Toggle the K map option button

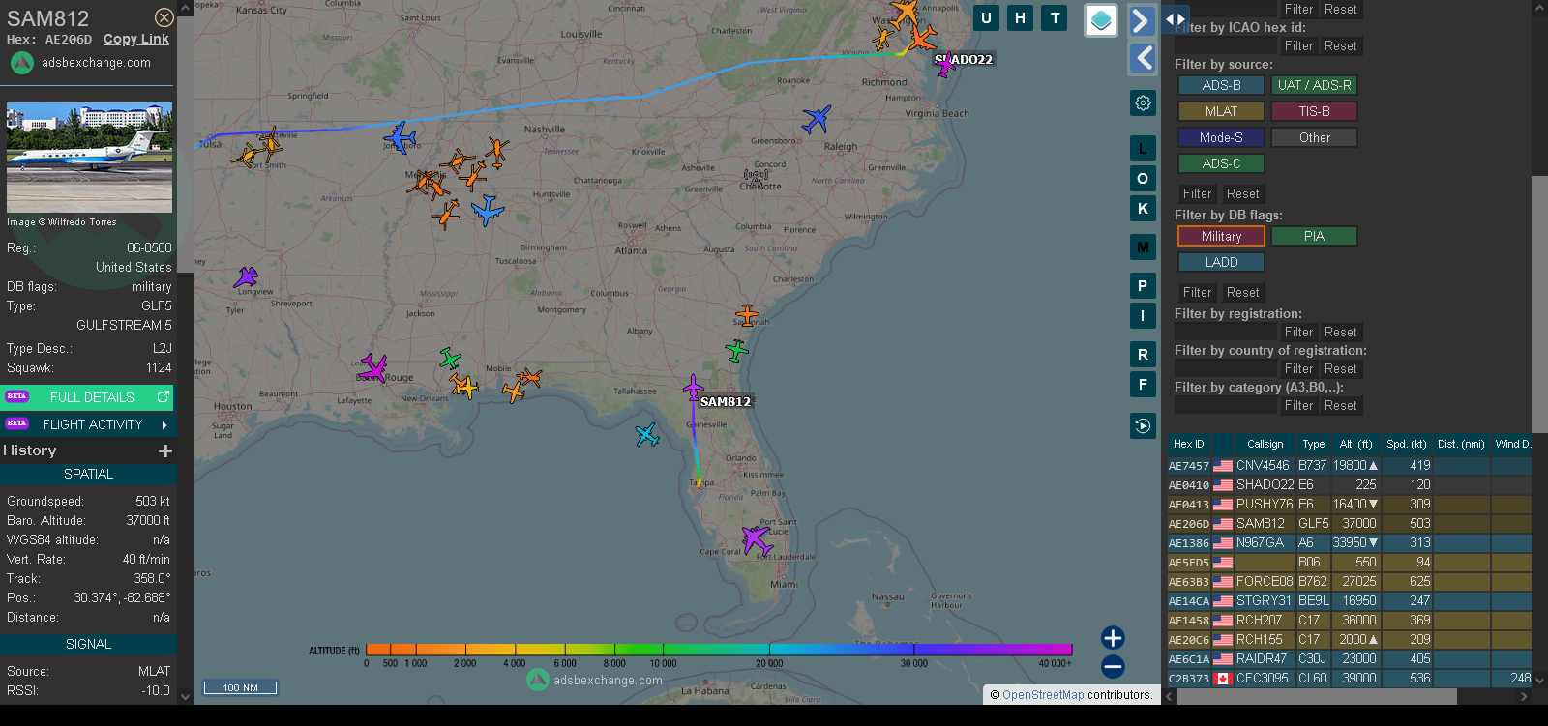1143,209
